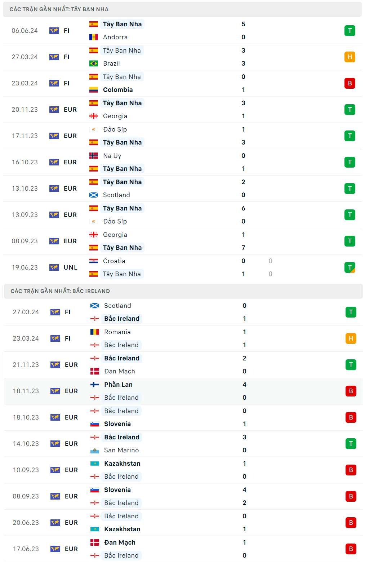Click the Brazil flag icon
This screenshot has width=365, height=563.
tap(94, 63)
